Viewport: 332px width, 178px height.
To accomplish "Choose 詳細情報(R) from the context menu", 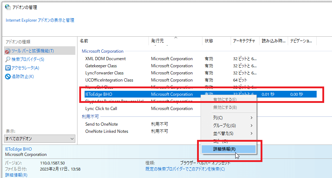I will tap(224, 149).
